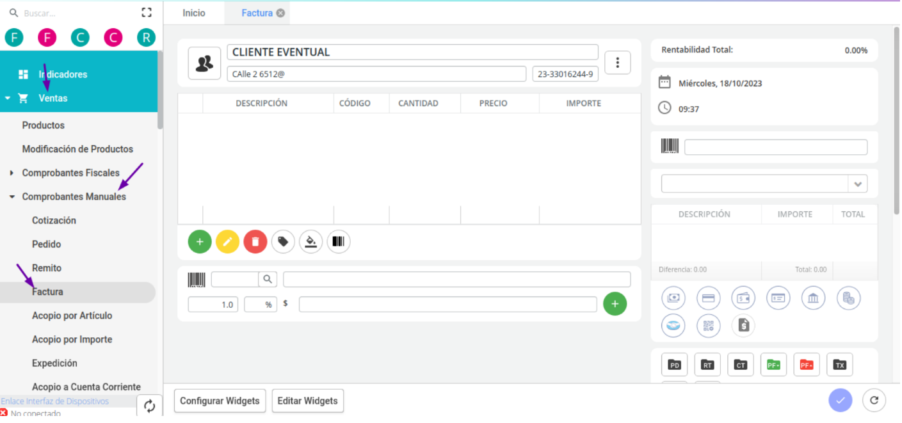Select bank transfer payment method icon
The width and height of the screenshot is (902, 423).
pyautogui.click(x=813, y=298)
